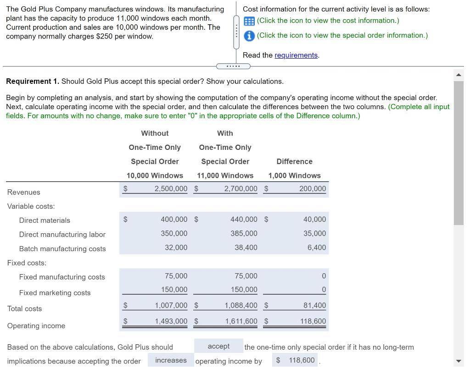Open the "accept" decision dropdown
The height and width of the screenshot is (374, 470).
pos(218,346)
